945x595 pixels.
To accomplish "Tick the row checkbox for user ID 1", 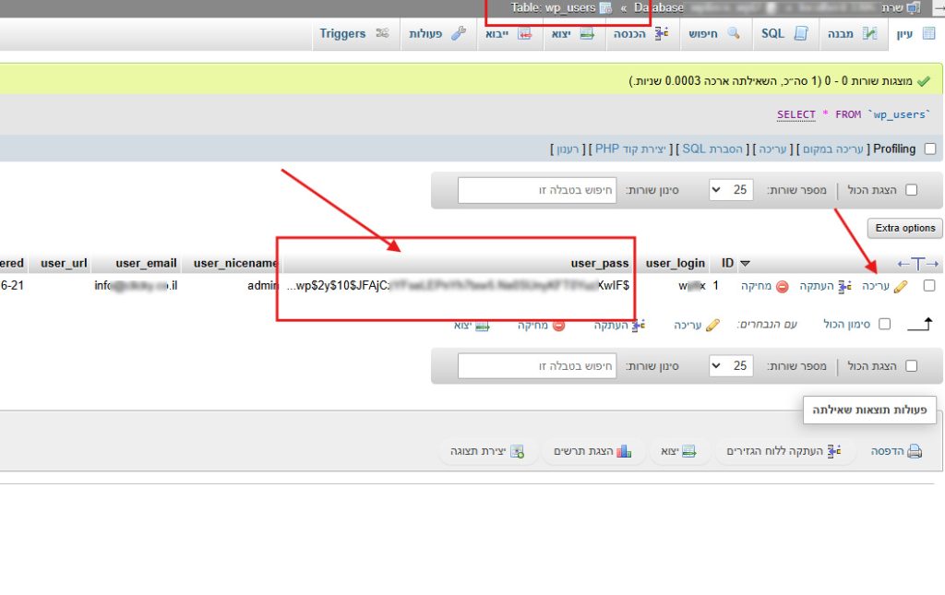I will point(929,286).
